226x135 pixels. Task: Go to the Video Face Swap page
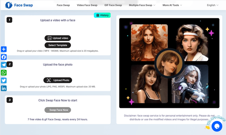tap(87, 5)
